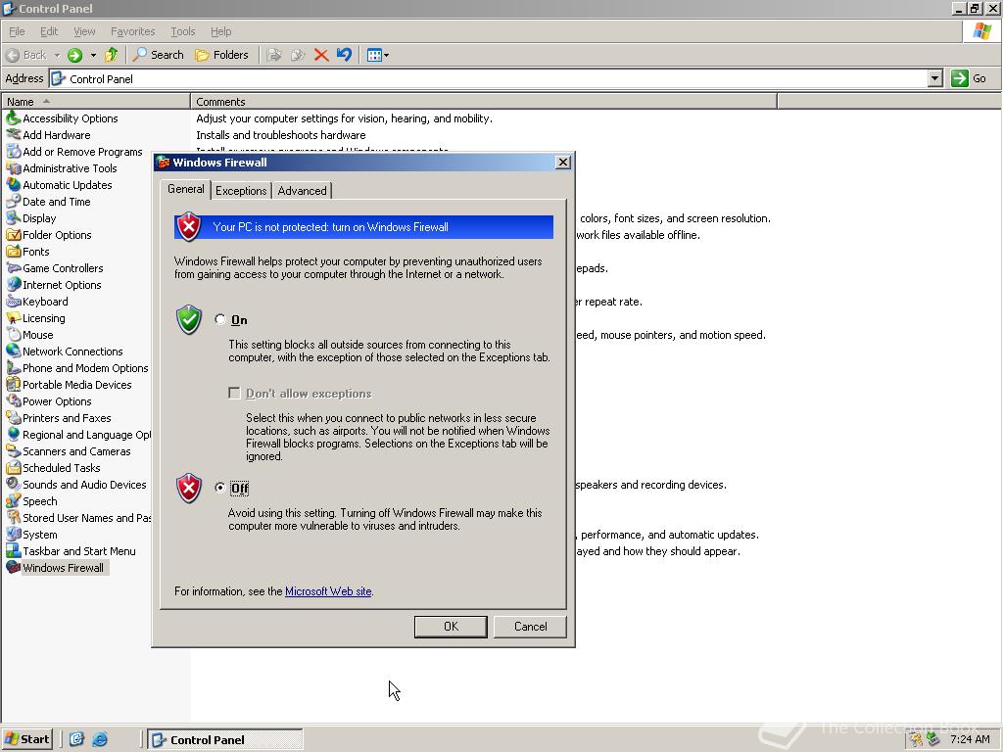
Task: Select the General tab
Action: [185, 189]
